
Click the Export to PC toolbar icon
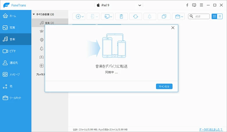pyautogui.click(x=107, y=17)
